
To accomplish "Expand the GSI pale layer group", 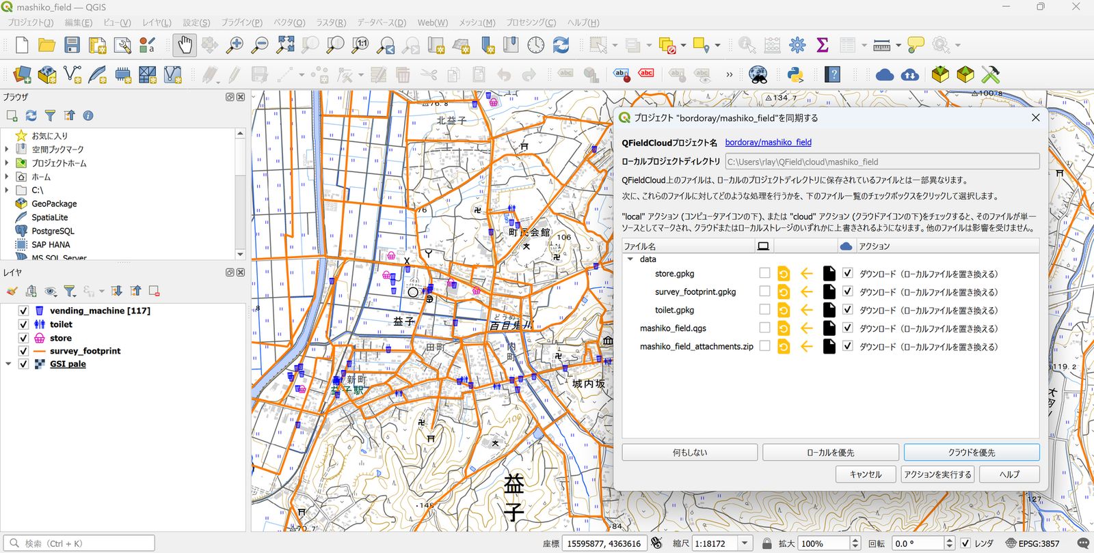I will (8, 364).
